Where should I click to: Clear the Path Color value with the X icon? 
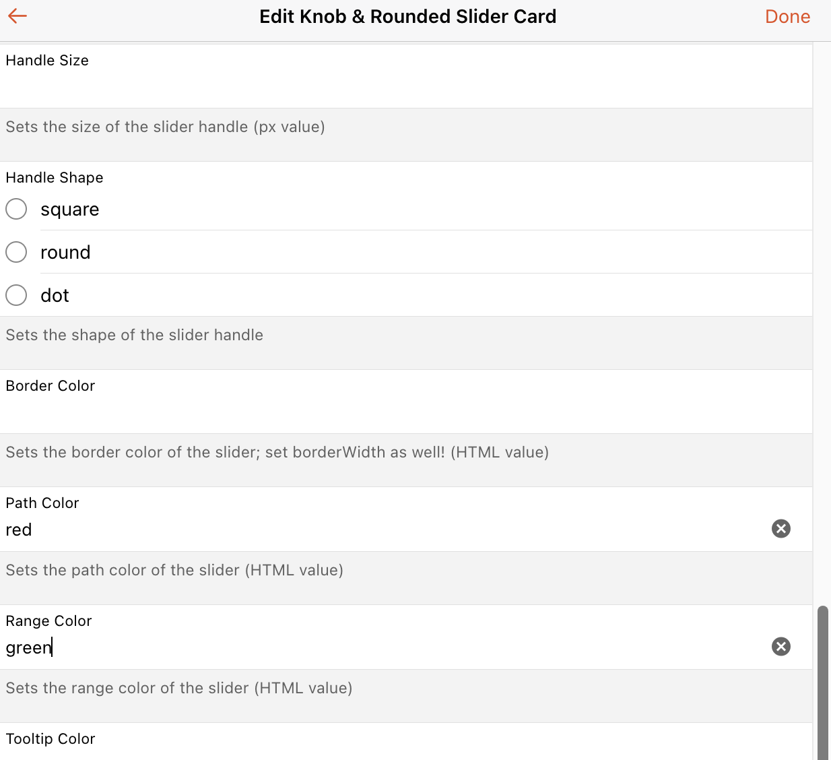[x=780, y=529]
